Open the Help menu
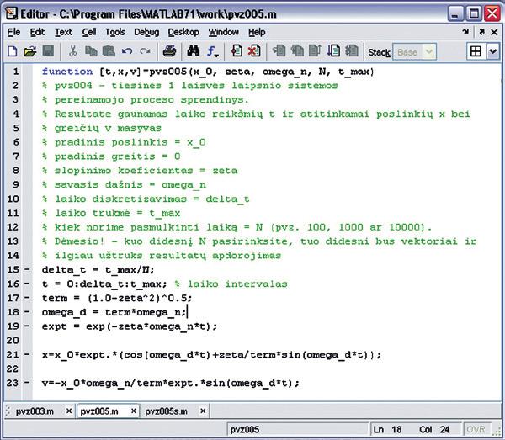Viewport: 505px width, 440px height. [x=257, y=32]
